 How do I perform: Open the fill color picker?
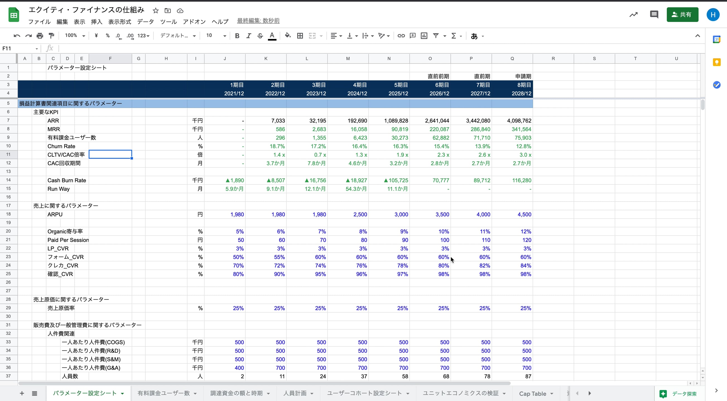288,36
